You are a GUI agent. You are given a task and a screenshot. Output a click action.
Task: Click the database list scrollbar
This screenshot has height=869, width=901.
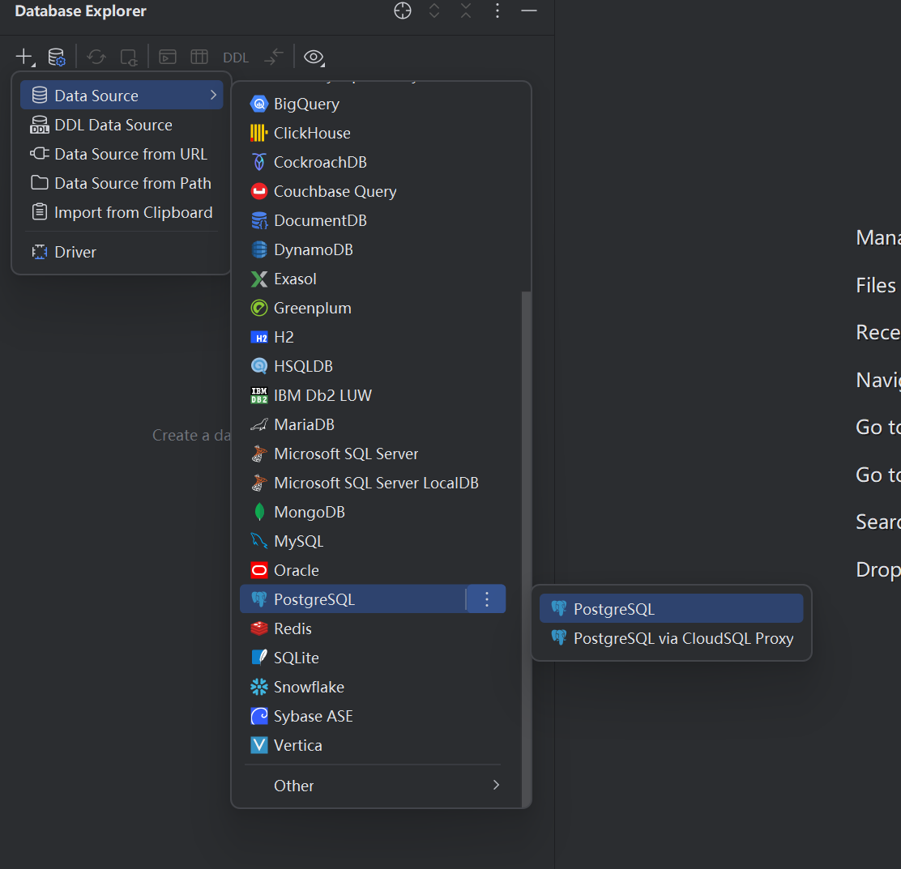[x=526, y=548]
